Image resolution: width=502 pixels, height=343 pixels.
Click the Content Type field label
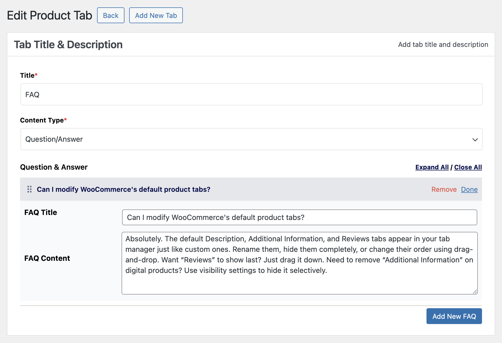pyautogui.click(x=42, y=120)
